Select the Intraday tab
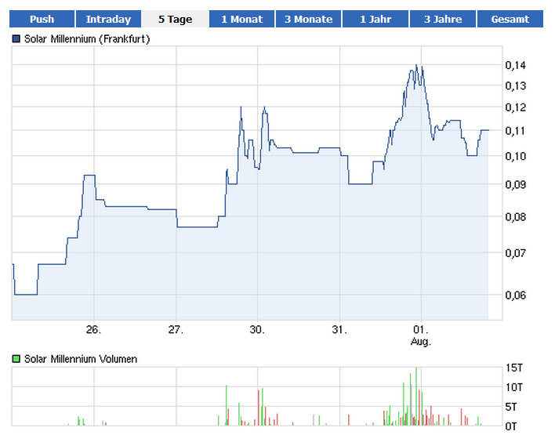555x435 pixels. pos(108,19)
